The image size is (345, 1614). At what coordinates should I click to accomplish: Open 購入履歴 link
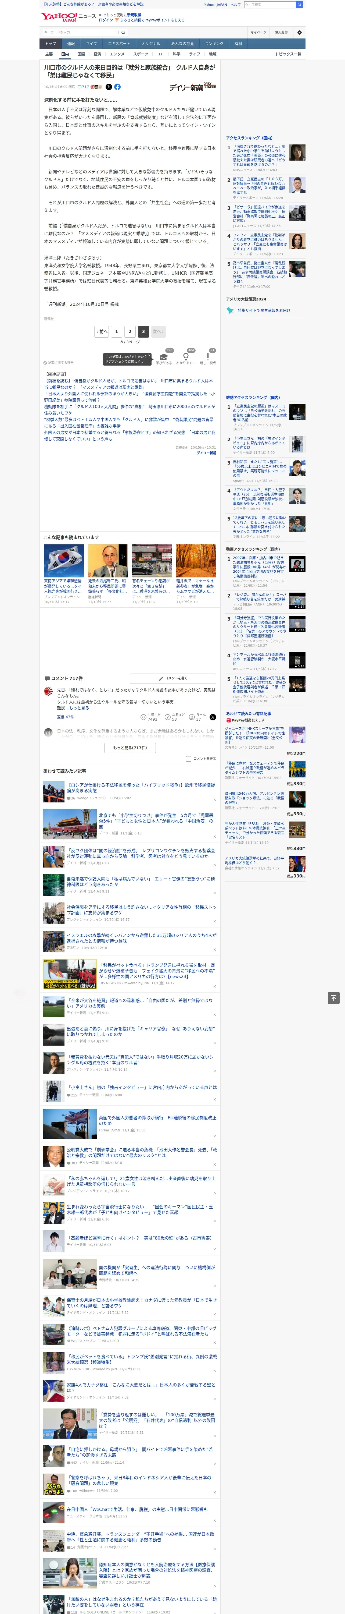tap(281, 33)
